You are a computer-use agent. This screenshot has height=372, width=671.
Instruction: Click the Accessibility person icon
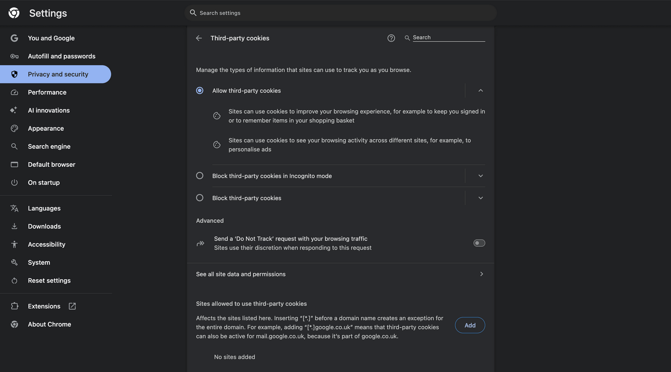click(x=15, y=244)
